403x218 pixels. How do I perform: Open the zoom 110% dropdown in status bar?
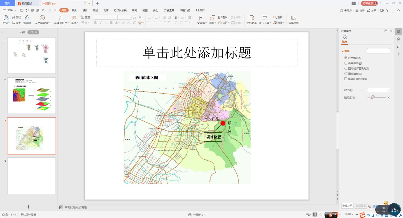[x=349, y=214]
